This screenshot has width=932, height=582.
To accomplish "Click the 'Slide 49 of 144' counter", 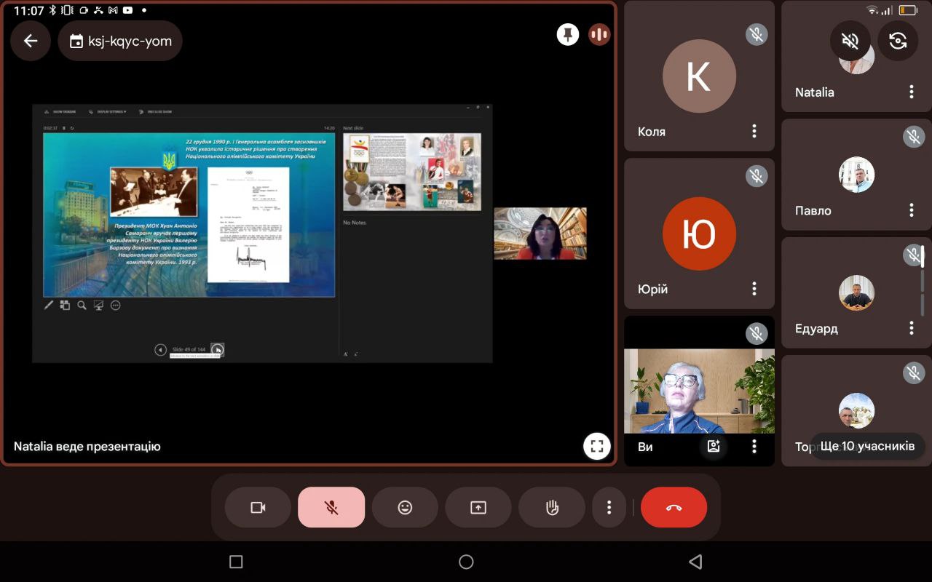I will pos(189,350).
